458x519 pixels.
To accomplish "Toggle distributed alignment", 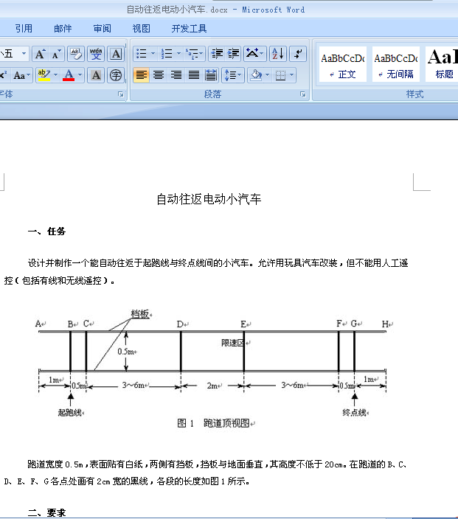I will (211, 75).
